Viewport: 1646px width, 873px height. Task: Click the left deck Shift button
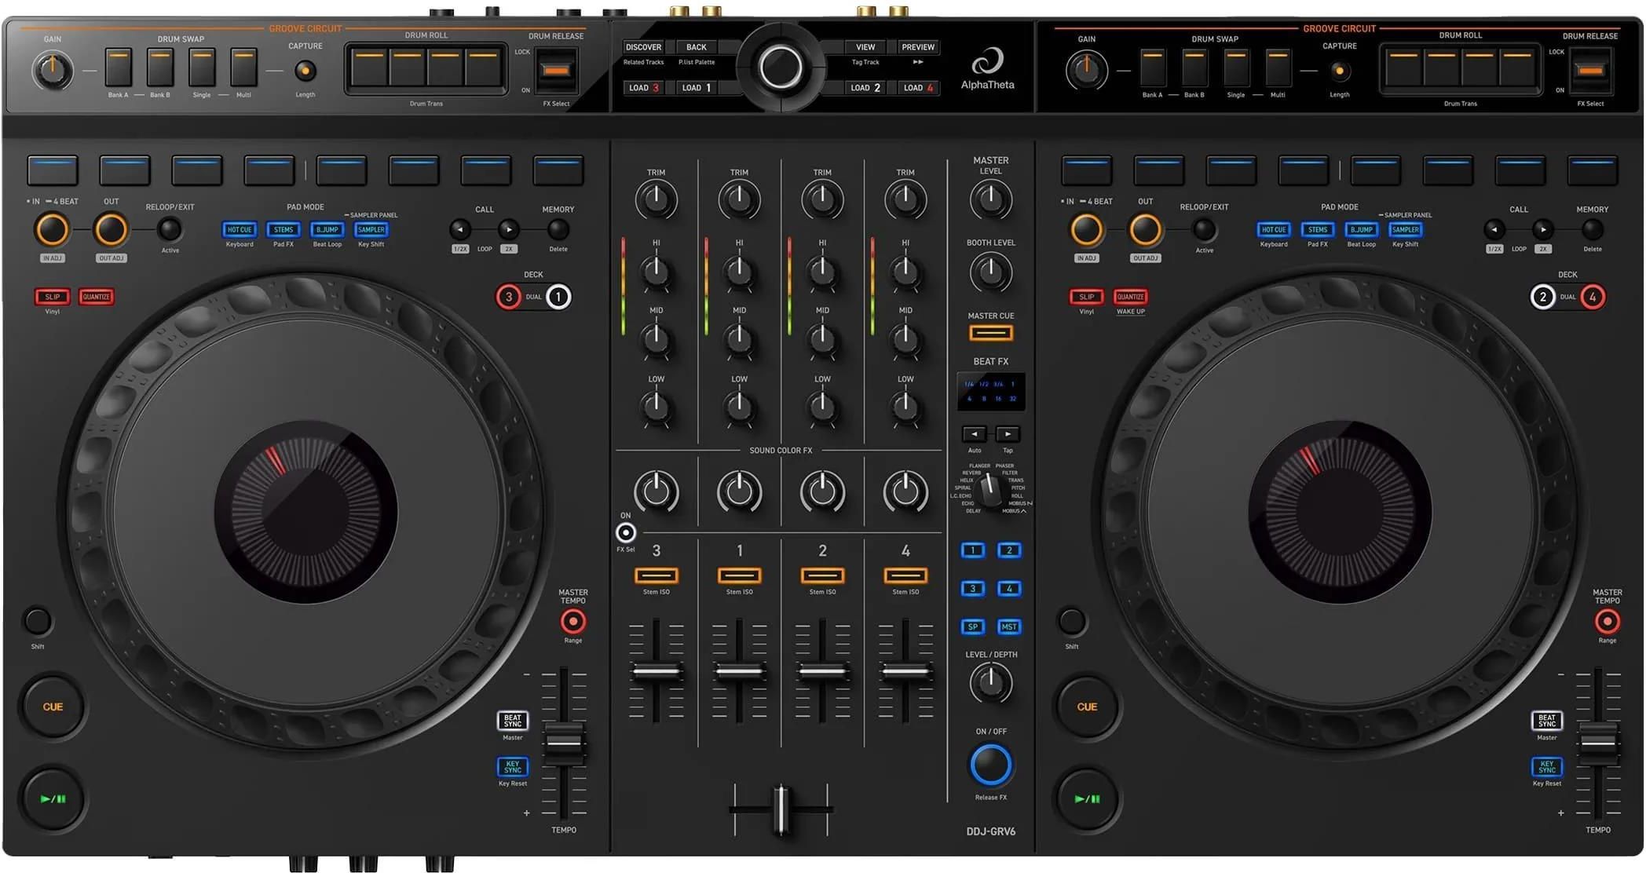pyautogui.click(x=37, y=621)
